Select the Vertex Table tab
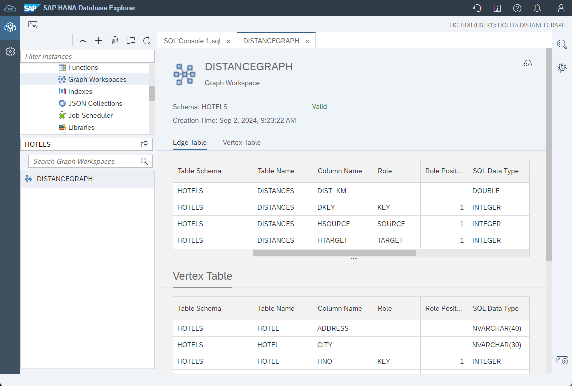 point(241,142)
